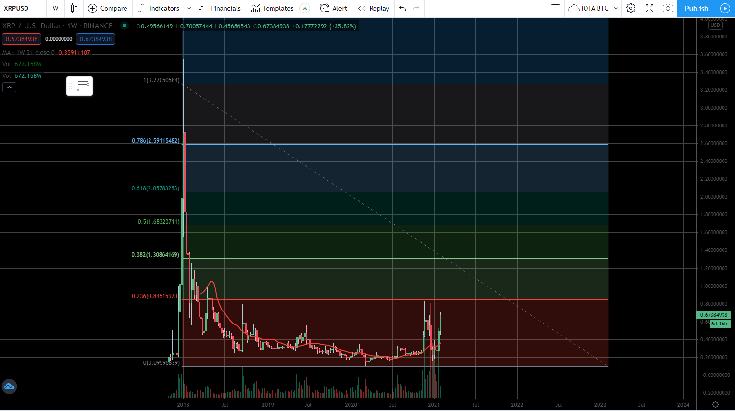The image size is (735, 411).
Task: Undo the last chart action
Action: pos(403,8)
